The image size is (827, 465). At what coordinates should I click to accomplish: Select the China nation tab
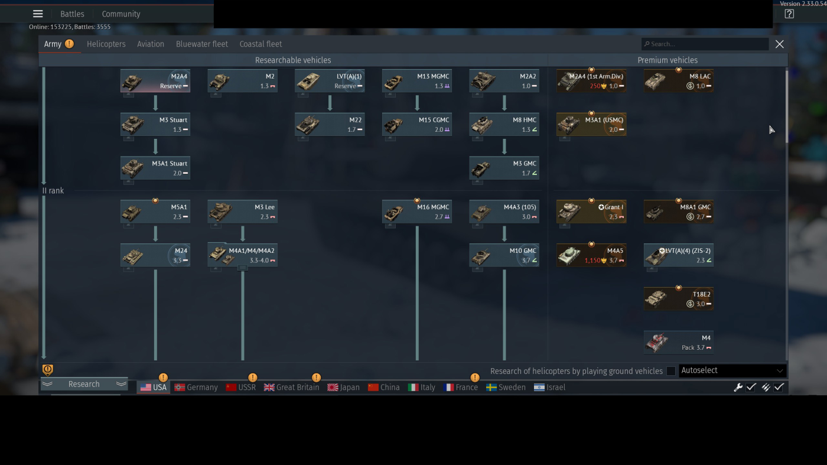tap(383, 388)
